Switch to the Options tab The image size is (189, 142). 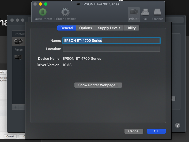point(86,28)
